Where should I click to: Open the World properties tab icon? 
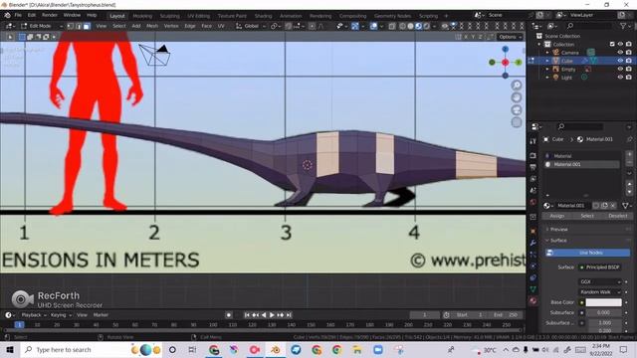533,202
